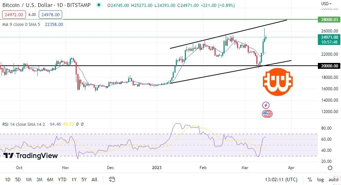341x185 pixels.
Task: Click the 14000.00 price axis label
Action: pos(330,100)
